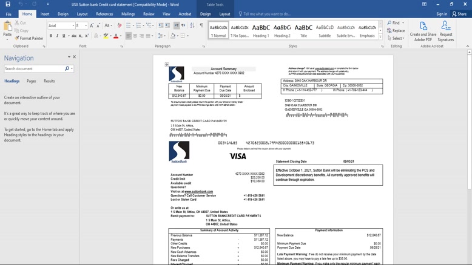
Task: Click the Search document input field
Action: (34, 69)
